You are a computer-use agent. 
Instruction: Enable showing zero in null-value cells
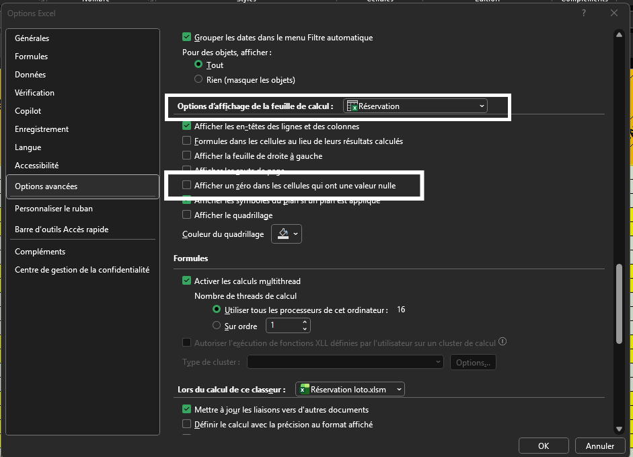coord(187,185)
